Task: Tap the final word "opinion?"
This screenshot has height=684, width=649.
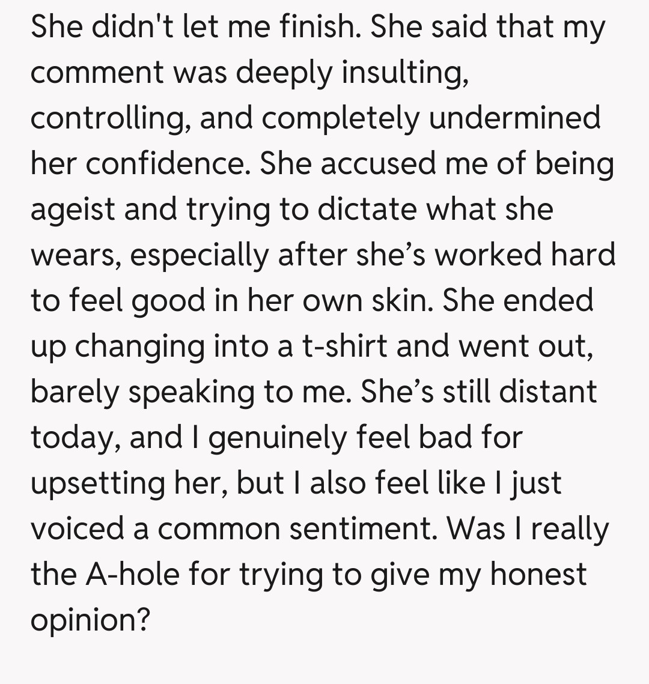Action: click(x=90, y=620)
